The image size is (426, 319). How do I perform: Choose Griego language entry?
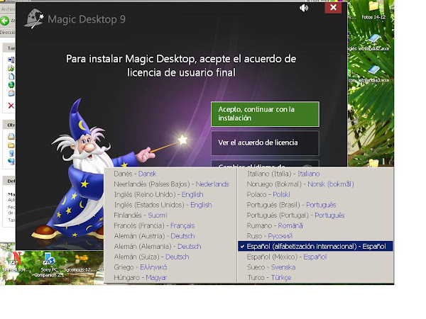pos(140,267)
